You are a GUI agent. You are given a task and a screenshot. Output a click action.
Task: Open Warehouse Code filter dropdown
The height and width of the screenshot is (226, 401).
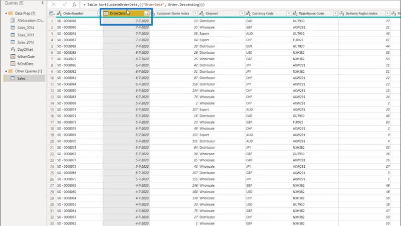coord(335,14)
